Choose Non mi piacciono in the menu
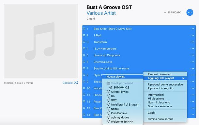The width and height of the screenshot is (199, 125). coord(165,102)
